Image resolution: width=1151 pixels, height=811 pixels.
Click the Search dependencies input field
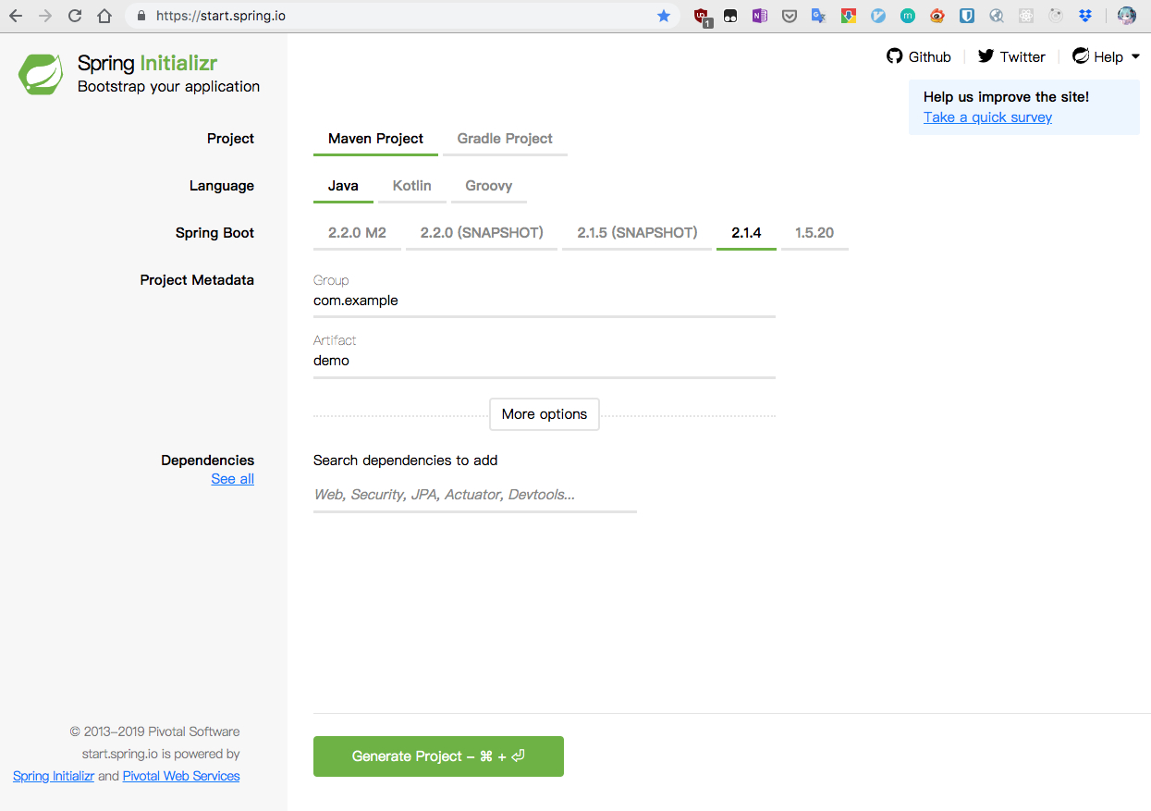pyautogui.click(x=474, y=495)
